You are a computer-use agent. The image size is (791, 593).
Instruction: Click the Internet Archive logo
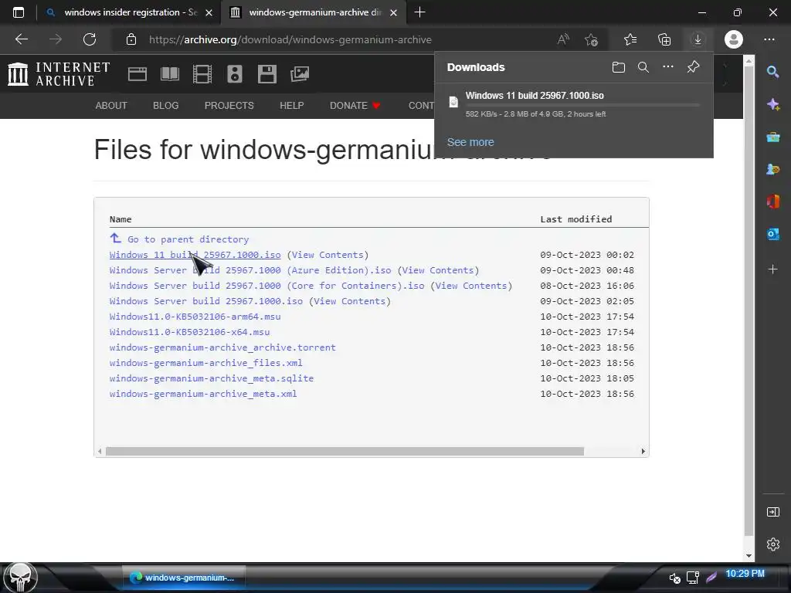pos(59,74)
